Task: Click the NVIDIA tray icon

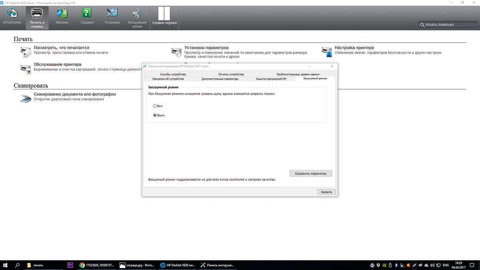Action: pyautogui.click(x=384, y=265)
